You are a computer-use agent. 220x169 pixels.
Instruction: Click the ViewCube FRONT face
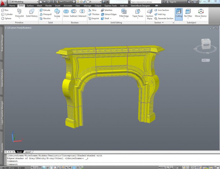[206, 45]
